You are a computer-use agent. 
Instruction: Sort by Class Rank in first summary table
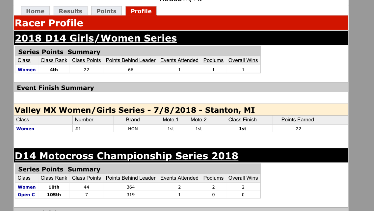pos(54,60)
